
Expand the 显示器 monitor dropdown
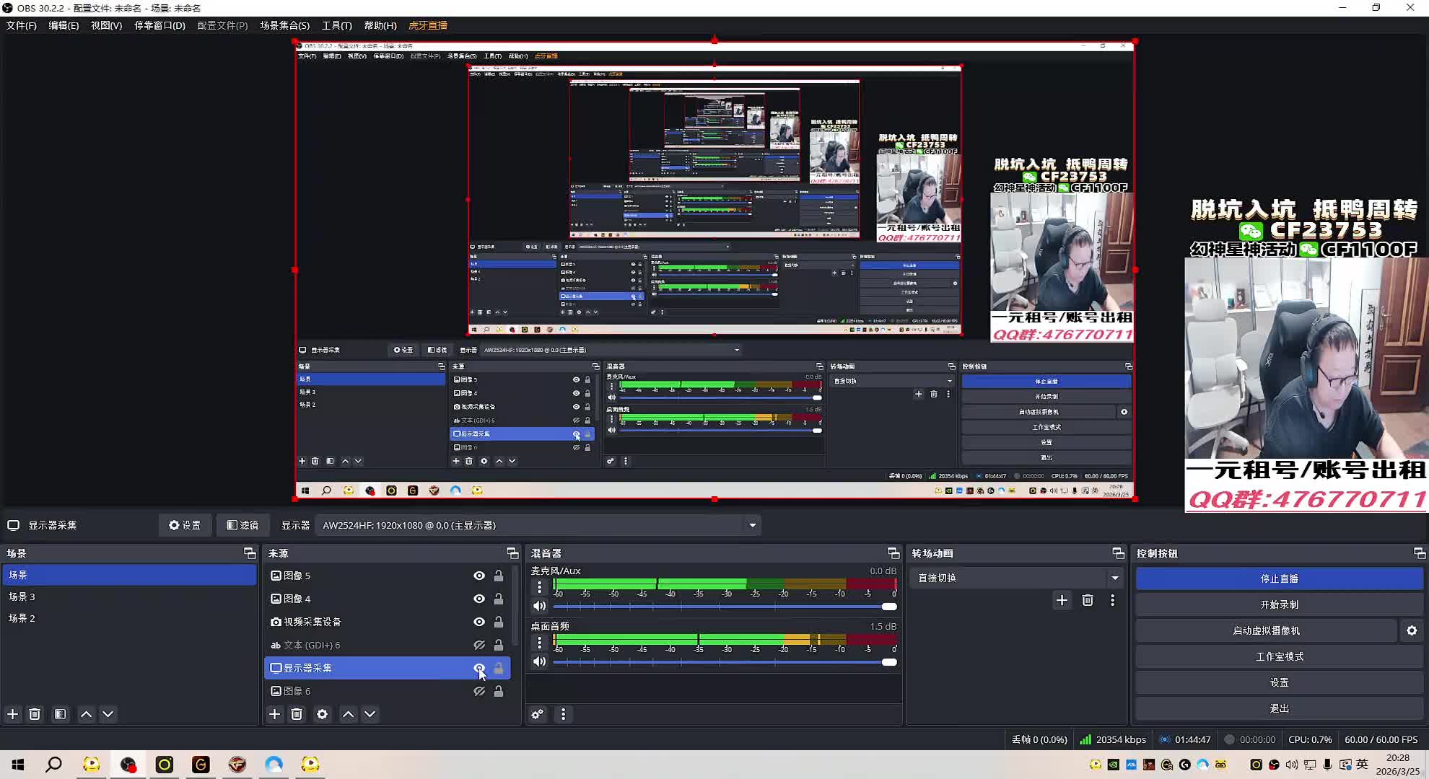752,525
